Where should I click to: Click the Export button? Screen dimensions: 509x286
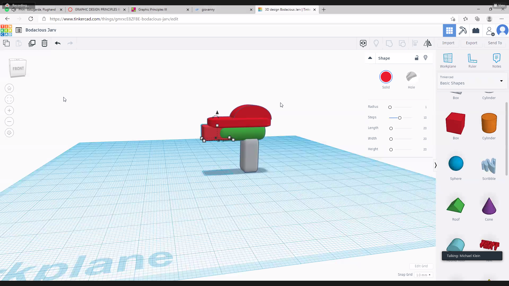tap(471, 43)
